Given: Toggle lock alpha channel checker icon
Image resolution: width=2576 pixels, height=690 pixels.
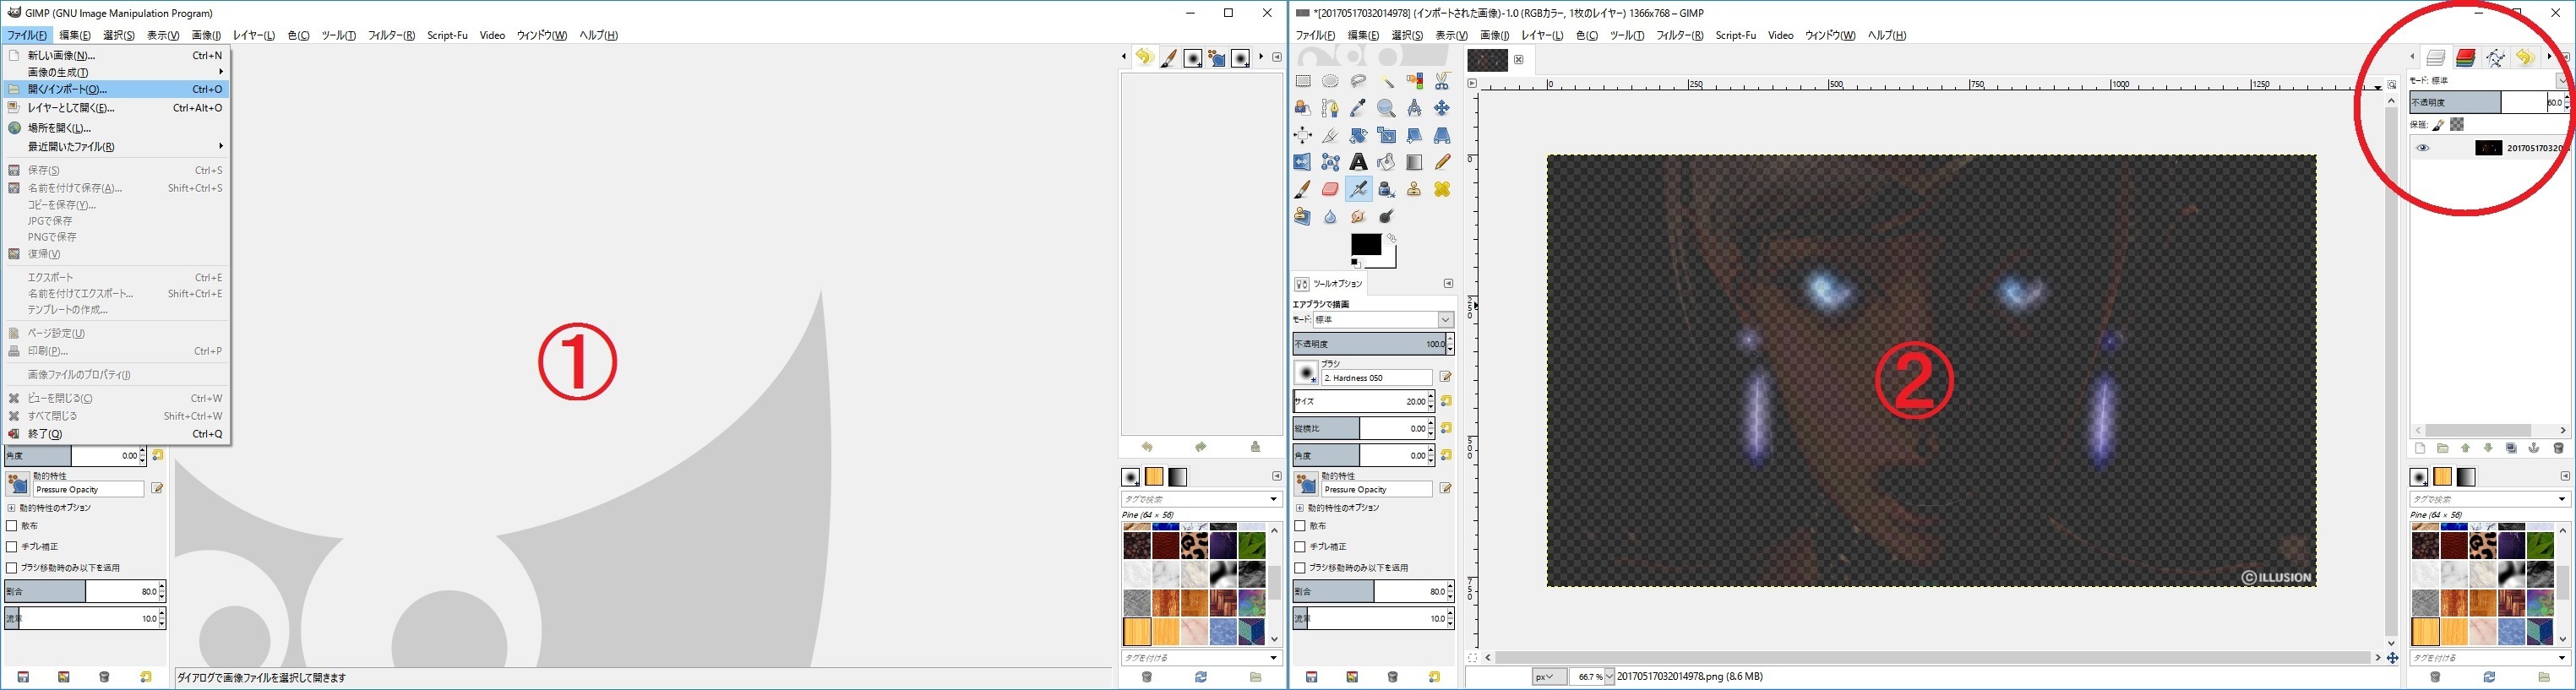Looking at the screenshot, I should click(x=2457, y=125).
